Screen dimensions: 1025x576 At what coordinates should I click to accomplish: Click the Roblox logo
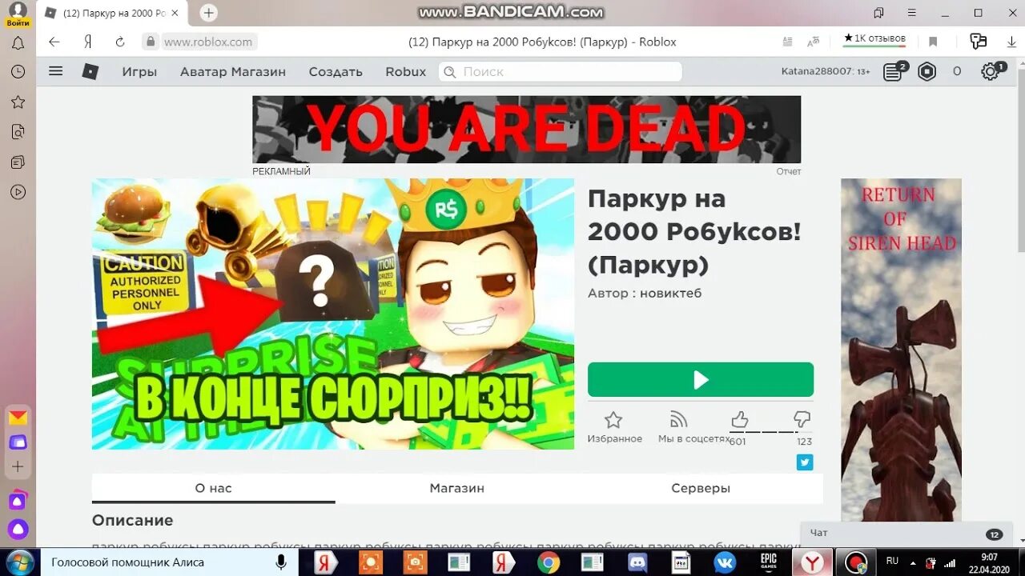point(90,71)
